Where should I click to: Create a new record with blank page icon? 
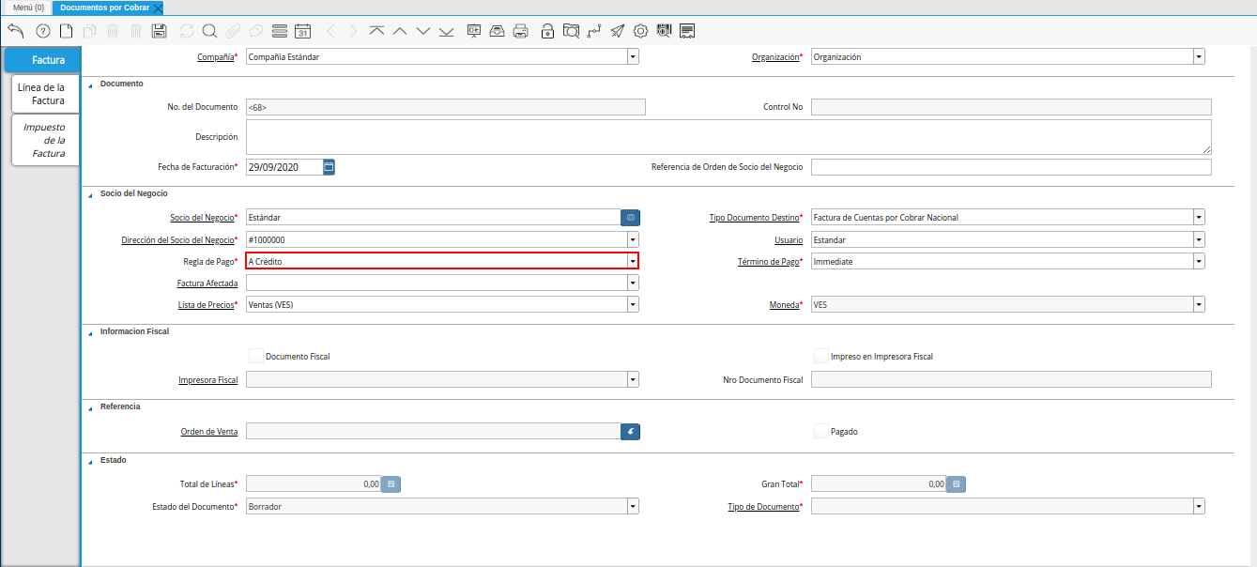pos(66,31)
